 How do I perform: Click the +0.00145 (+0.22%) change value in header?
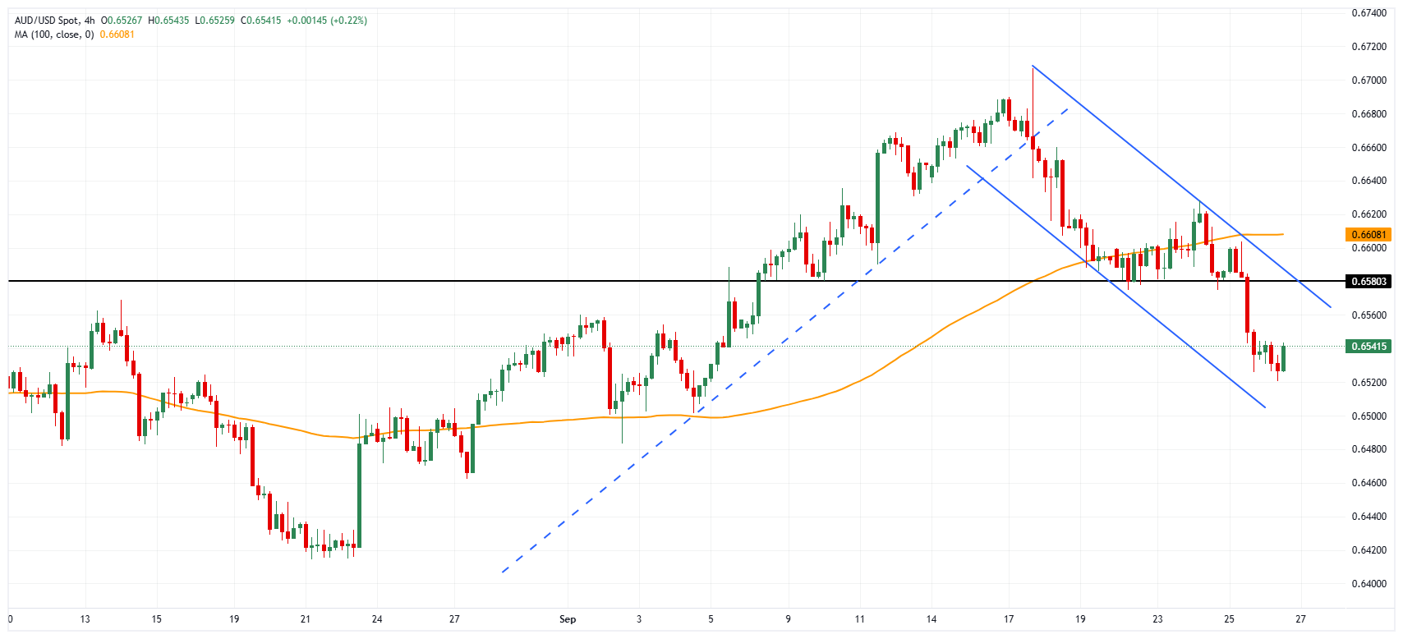click(327, 21)
